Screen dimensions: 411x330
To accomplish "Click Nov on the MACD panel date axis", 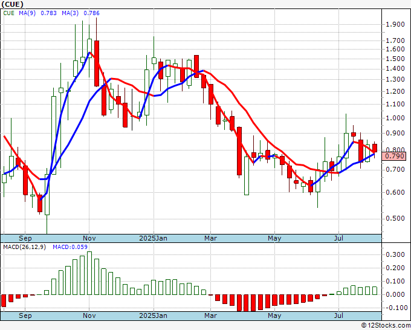I will pyautogui.click(x=89, y=315).
